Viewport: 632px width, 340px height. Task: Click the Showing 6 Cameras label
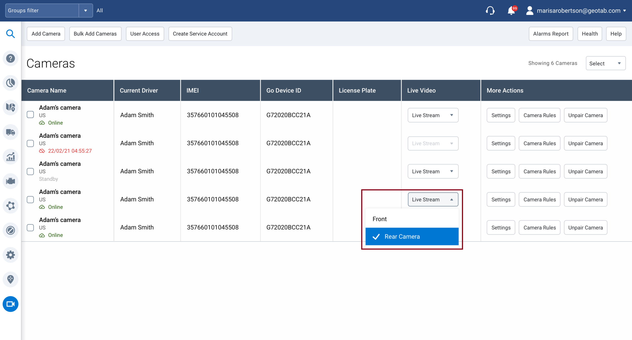[553, 63]
